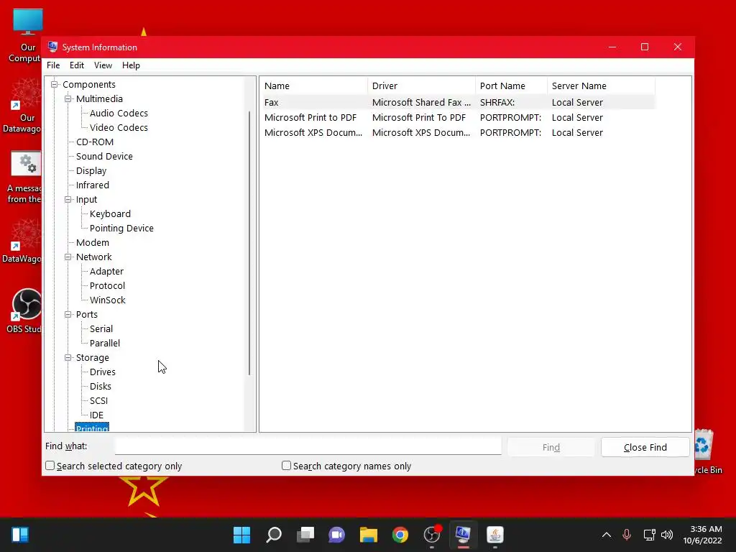Select Sound Device tree item
This screenshot has width=736, height=552.
tap(104, 156)
